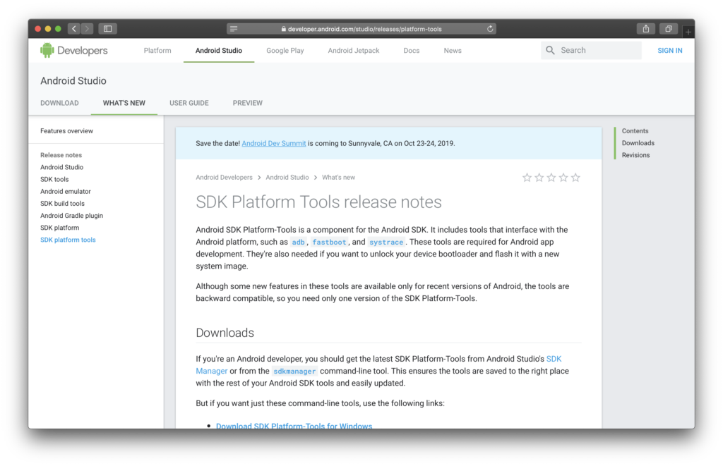Image resolution: width=723 pixels, height=466 pixels.
Task: Click the Android Developers logo
Action: 74,50
